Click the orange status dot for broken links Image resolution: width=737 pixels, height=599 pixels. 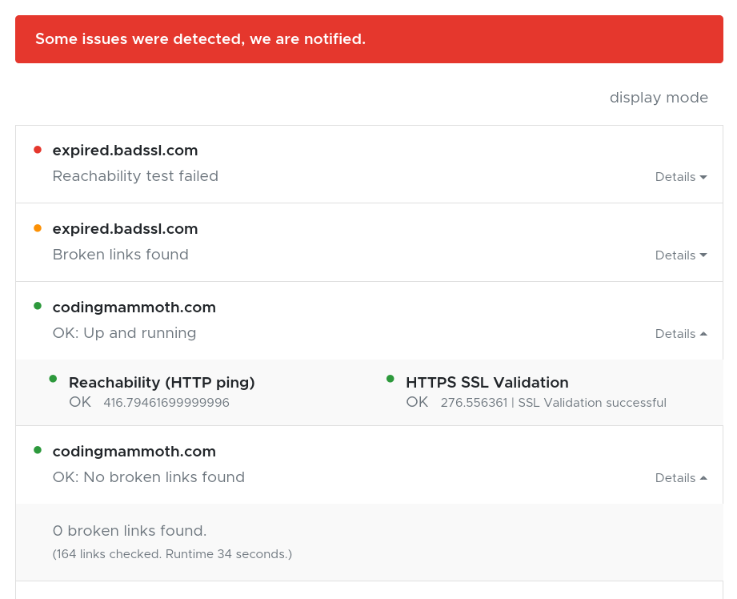coord(38,228)
